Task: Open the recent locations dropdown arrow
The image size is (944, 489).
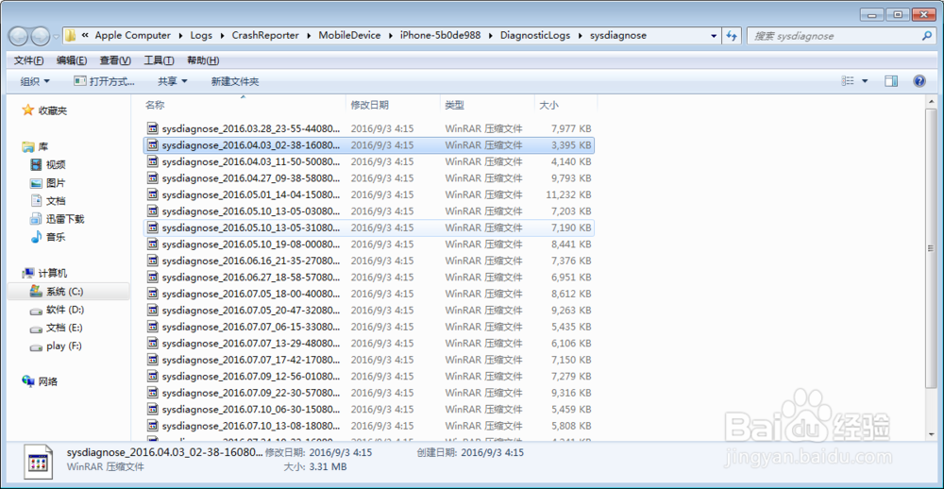Action: 56,36
